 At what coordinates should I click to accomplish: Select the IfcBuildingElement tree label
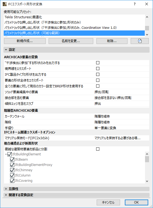point(27,154)
